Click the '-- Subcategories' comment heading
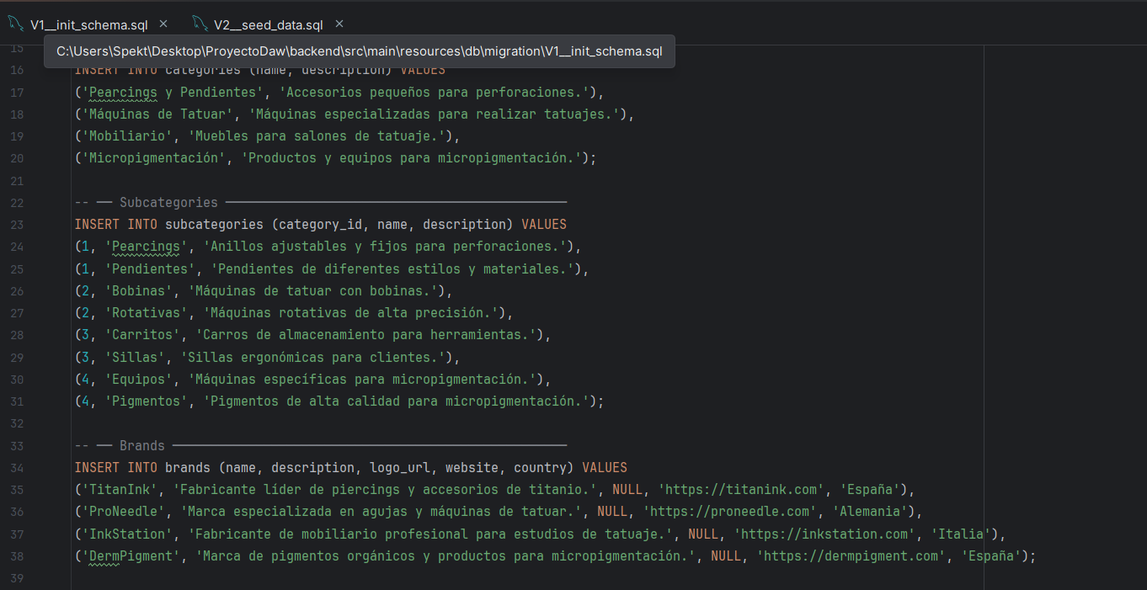 147,202
